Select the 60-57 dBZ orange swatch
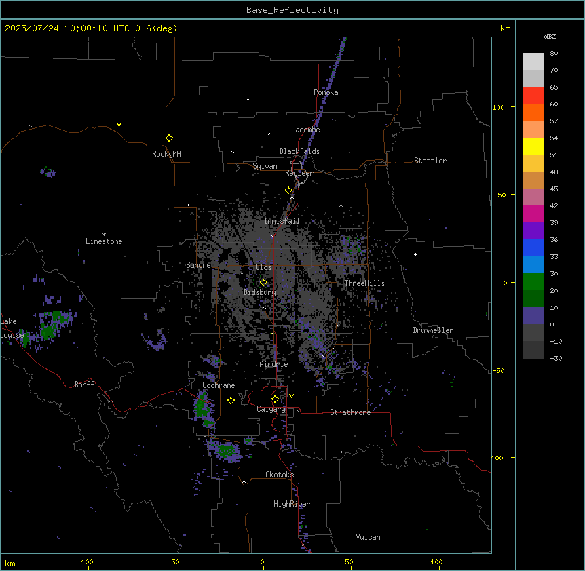Viewport: 585px width, 571px height. tap(533, 112)
